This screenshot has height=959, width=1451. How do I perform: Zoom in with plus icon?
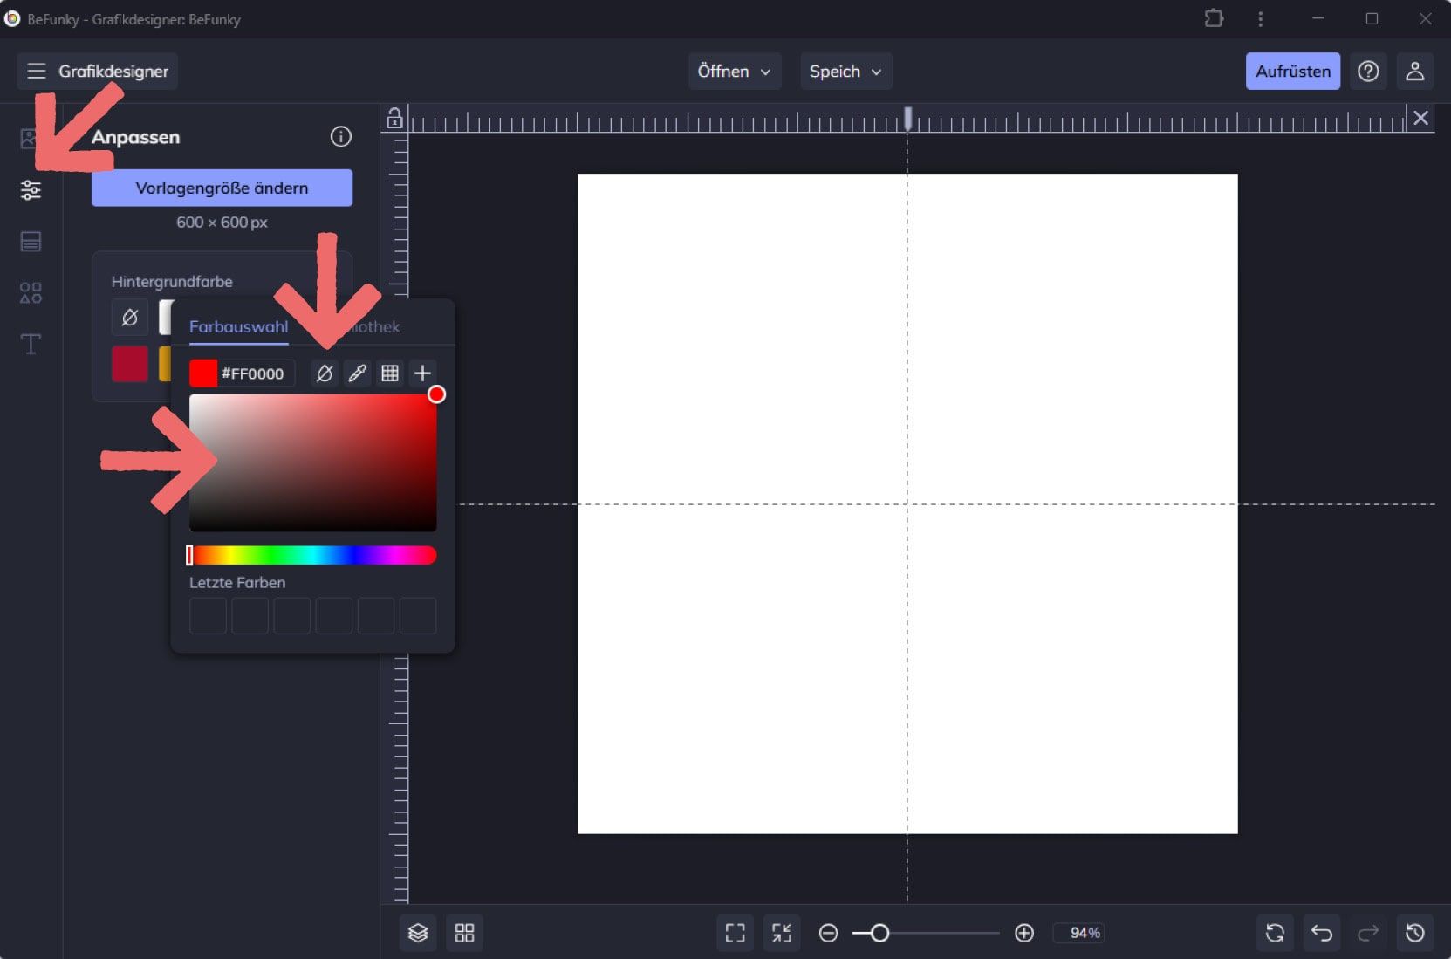pos(1024,933)
